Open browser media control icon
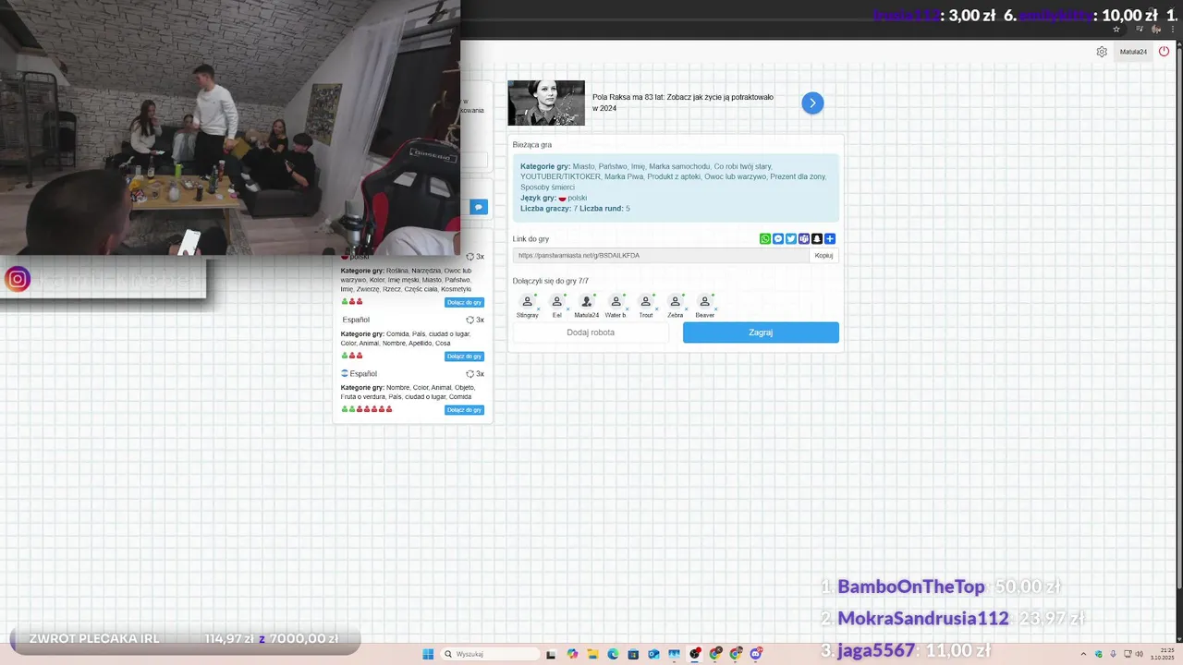 click(x=1140, y=29)
